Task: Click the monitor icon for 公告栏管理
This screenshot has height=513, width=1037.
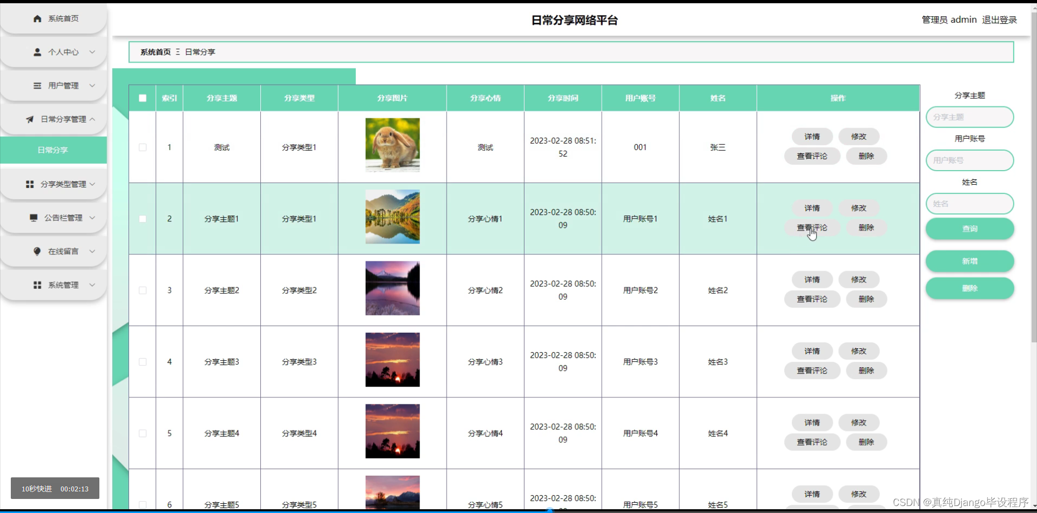Action: [x=33, y=218]
